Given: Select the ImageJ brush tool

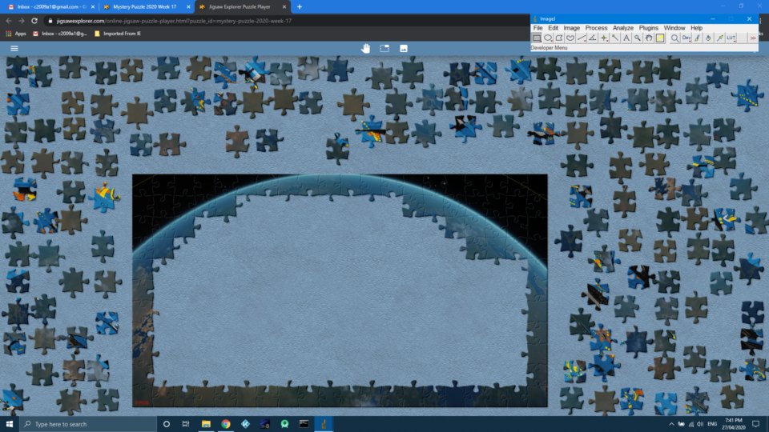Looking at the screenshot, I should coord(698,38).
